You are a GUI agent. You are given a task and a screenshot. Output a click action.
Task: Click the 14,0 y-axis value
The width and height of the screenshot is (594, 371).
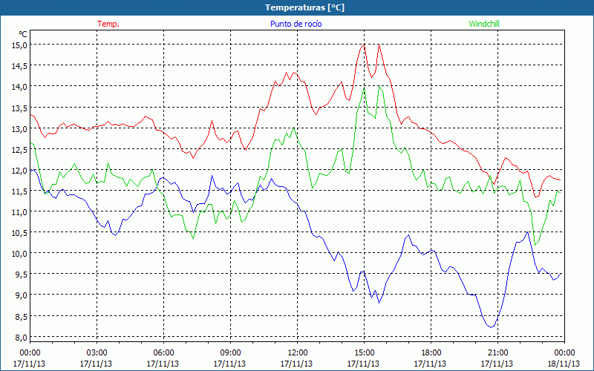[x=21, y=87]
